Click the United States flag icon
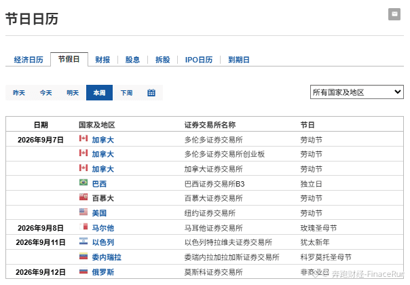Screen dimensions: 410x285 (x=83, y=212)
